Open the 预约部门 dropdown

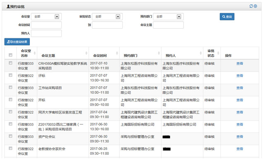pyautogui.click(x=168, y=17)
